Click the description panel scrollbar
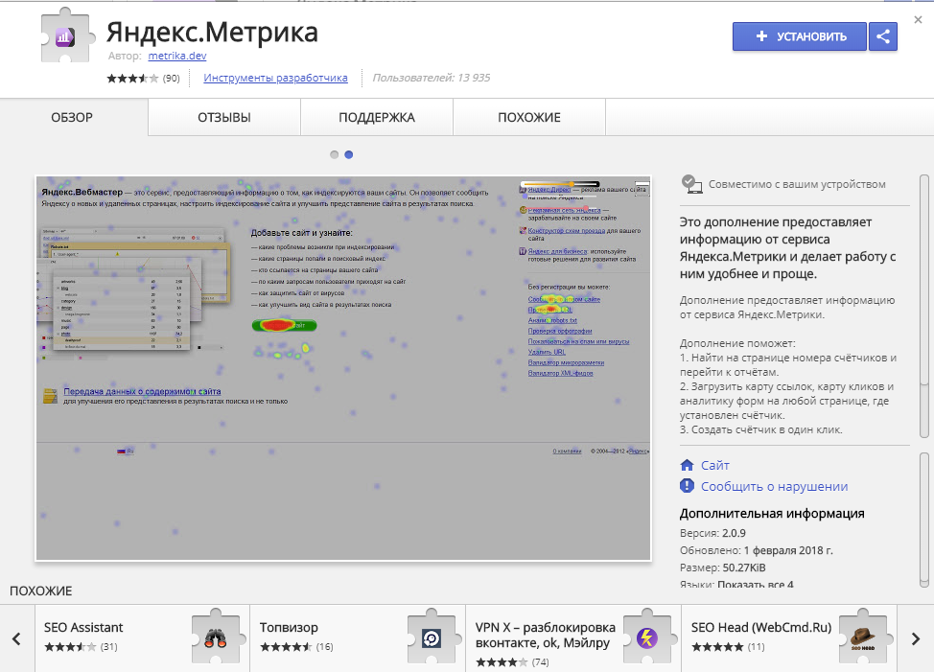934x672 pixels. point(923,306)
